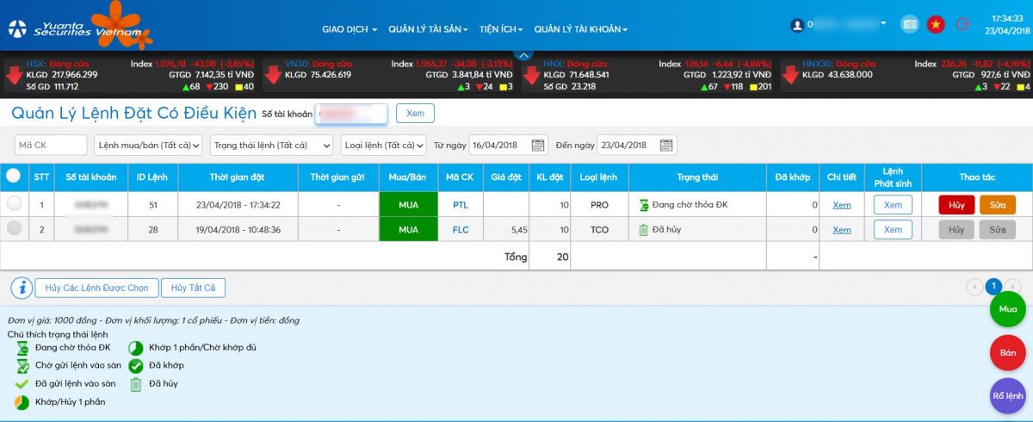This screenshot has width=1033, height=422.
Task: Select the row 2 FLC order radio
Action: pyautogui.click(x=14, y=229)
